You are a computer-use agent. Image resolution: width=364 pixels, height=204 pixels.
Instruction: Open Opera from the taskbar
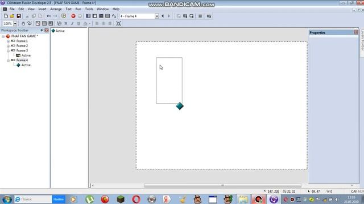click(x=136, y=199)
